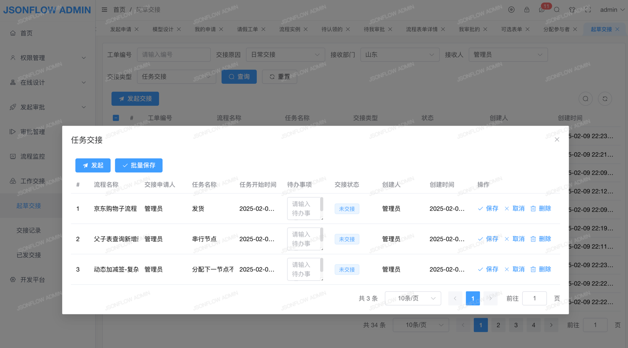Image resolution: width=628 pixels, height=348 pixels.
Task: Click the 批量保存 button
Action: [139, 165]
